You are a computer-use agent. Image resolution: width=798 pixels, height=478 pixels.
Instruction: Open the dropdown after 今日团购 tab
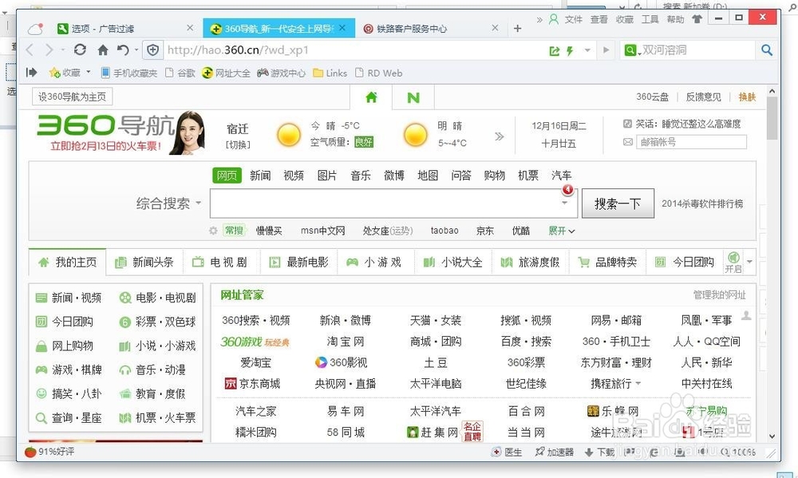749,262
